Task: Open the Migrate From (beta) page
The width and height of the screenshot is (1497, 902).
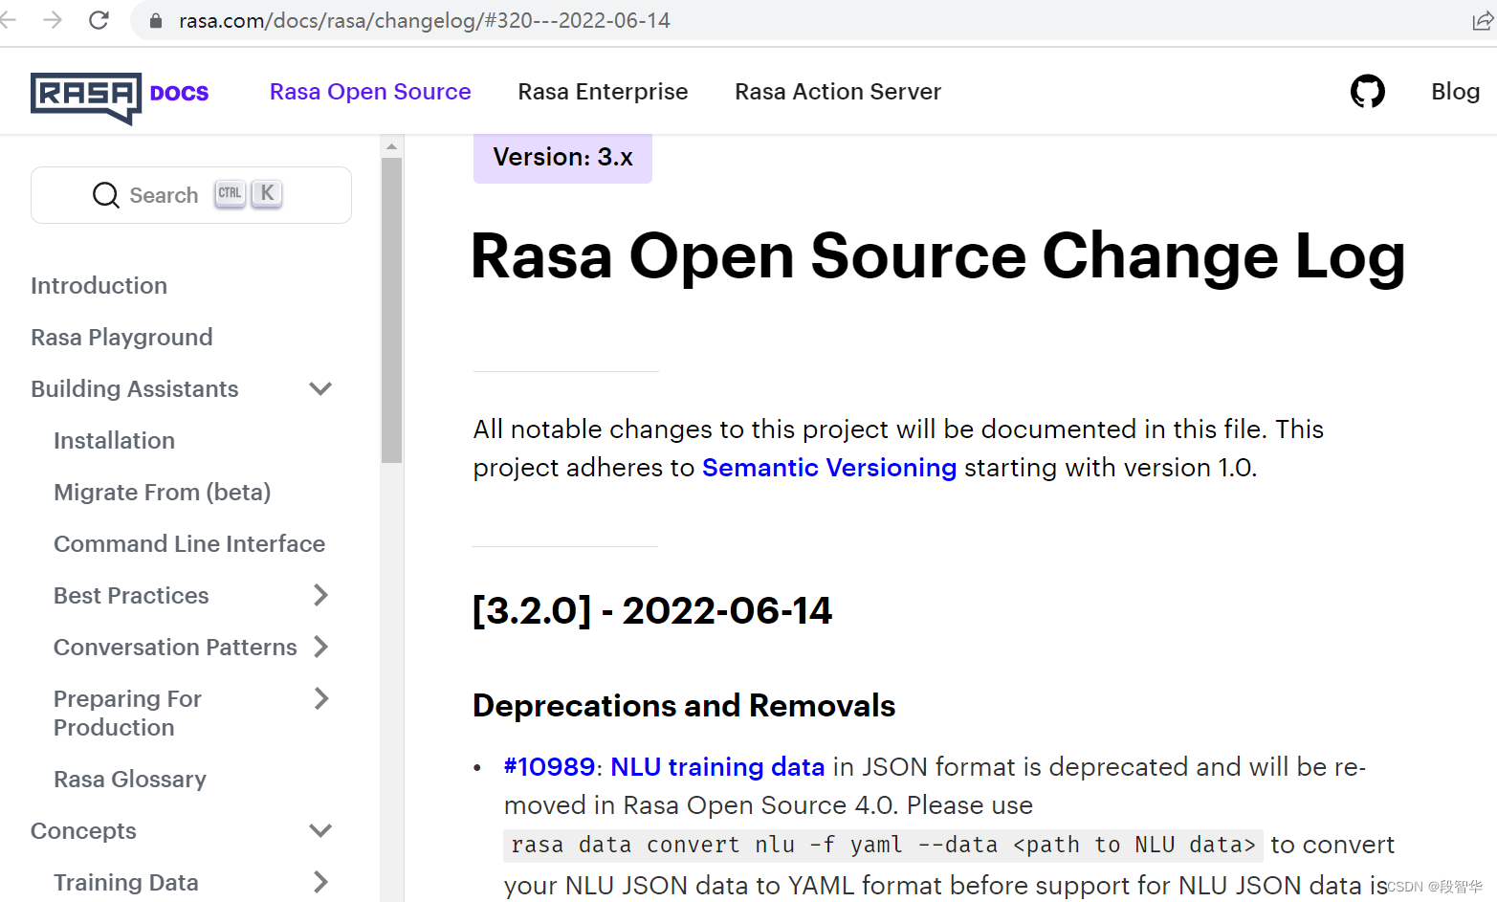Action: [x=162, y=493]
